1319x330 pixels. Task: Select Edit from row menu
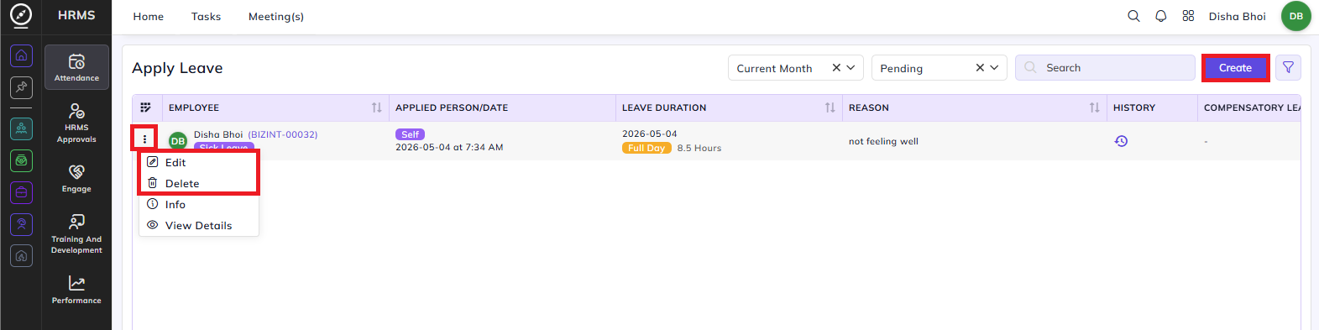click(198, 162)
